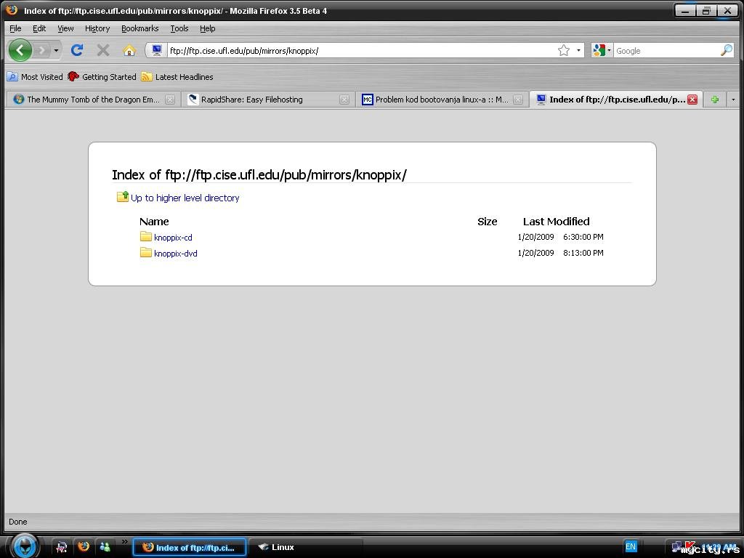This screenshot has height=558, width=744.
Task: Open the knoppix-cd folder link
Action: [x=173, y=238]
